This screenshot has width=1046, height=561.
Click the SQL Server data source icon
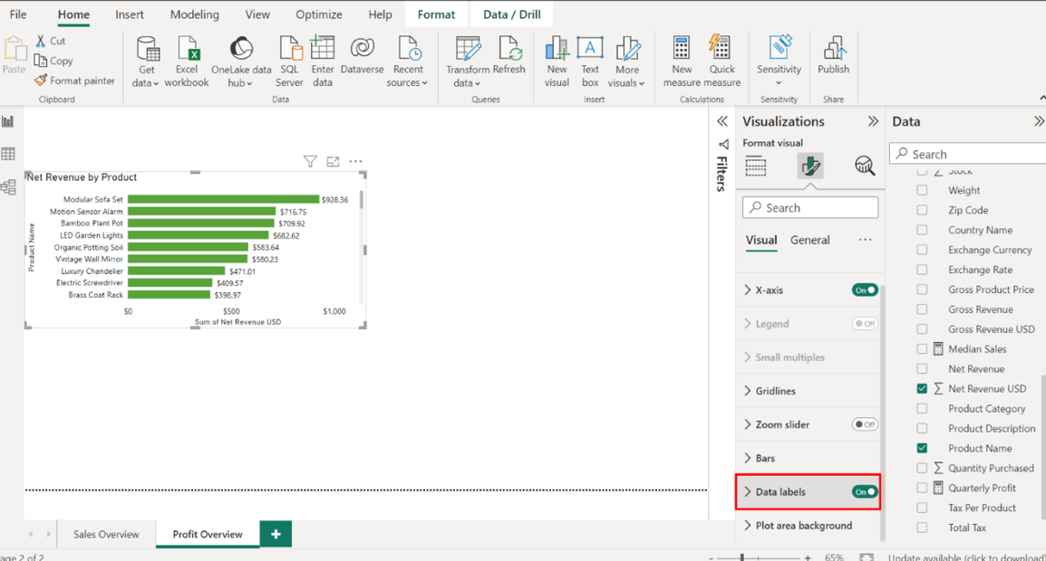289,62
